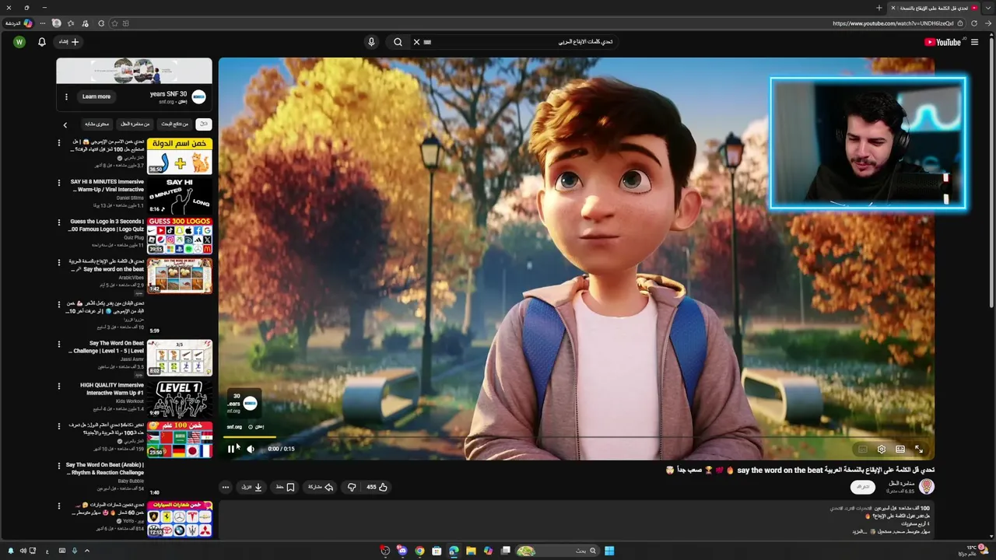The height and width of the screenshot is (560, 996).
Task: Open options for the SNF 30 years ad
Action: click(66, 96)
